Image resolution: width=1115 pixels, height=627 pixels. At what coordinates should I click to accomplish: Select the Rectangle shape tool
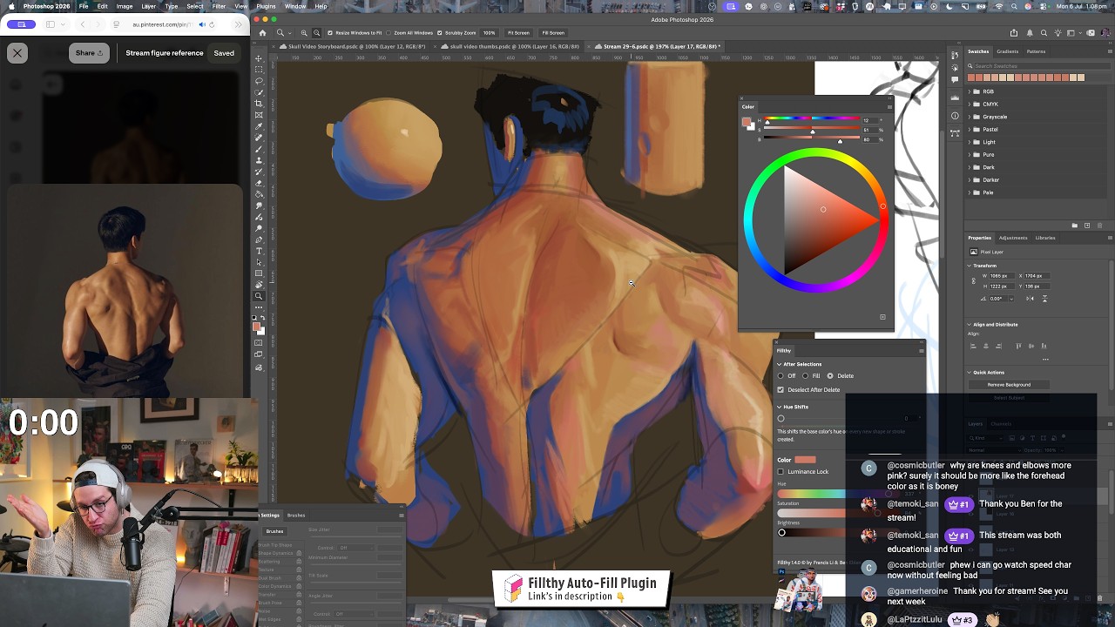point(259,273)
